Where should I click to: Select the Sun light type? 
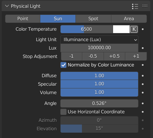[58, 19]
